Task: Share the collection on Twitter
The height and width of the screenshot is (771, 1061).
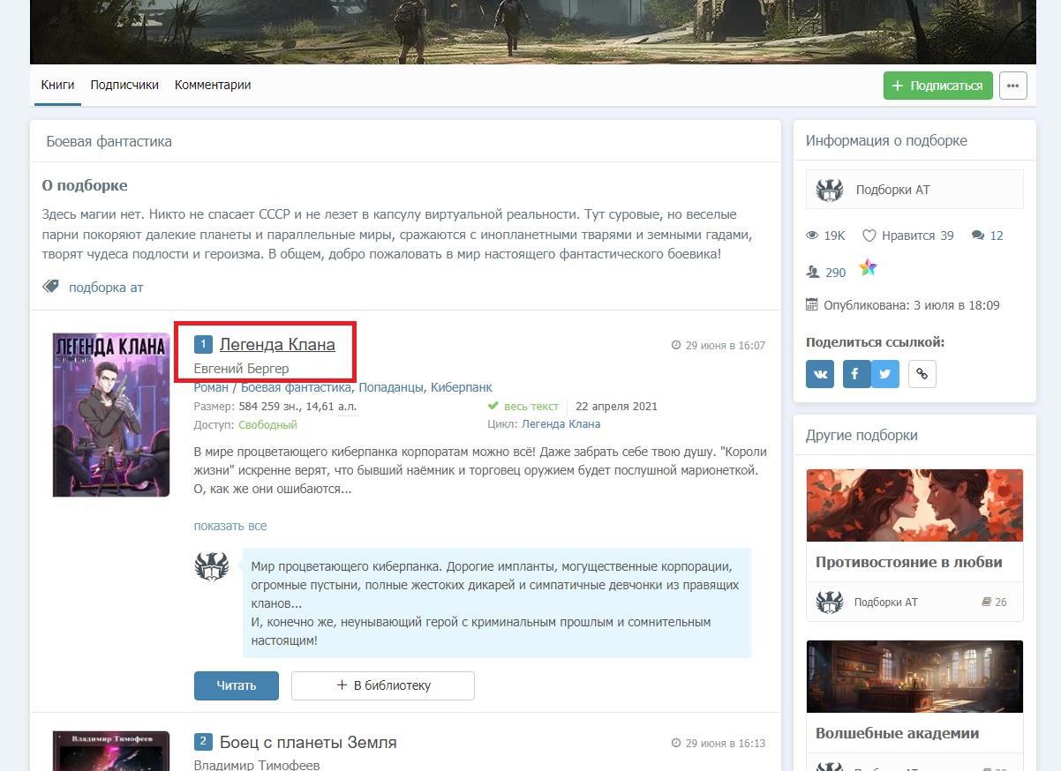Action: (885, 374)
